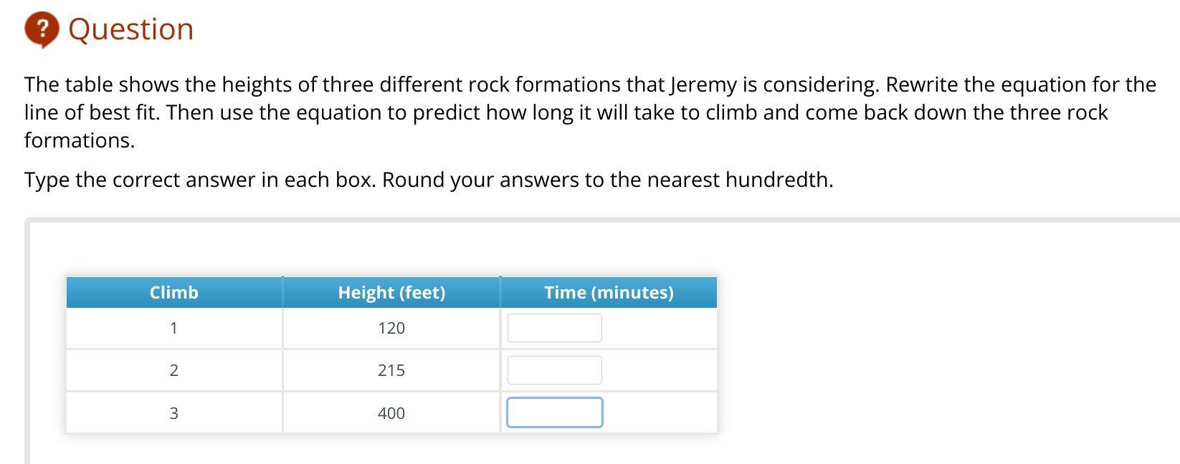This screenshot has height=464, width=1180.
Task: Click the words 'nearest hundredth'
Action: 738,180
